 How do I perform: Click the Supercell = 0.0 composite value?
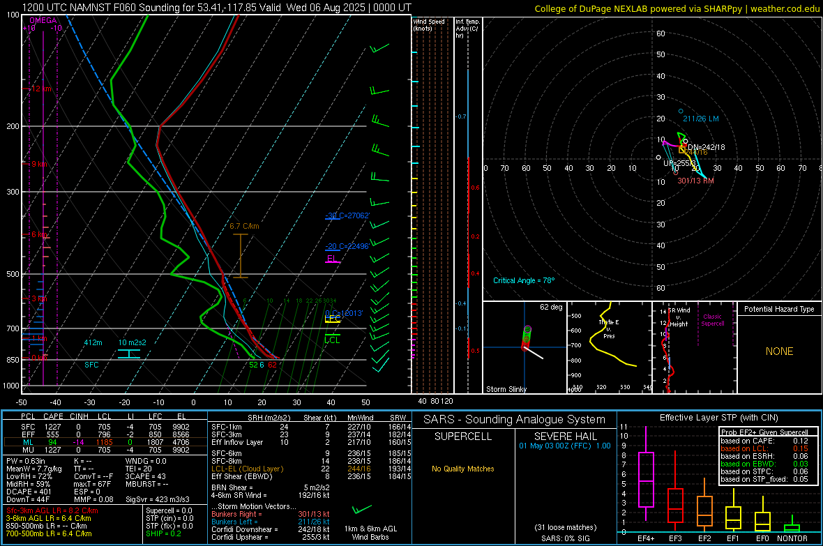(x=169, y=510)
